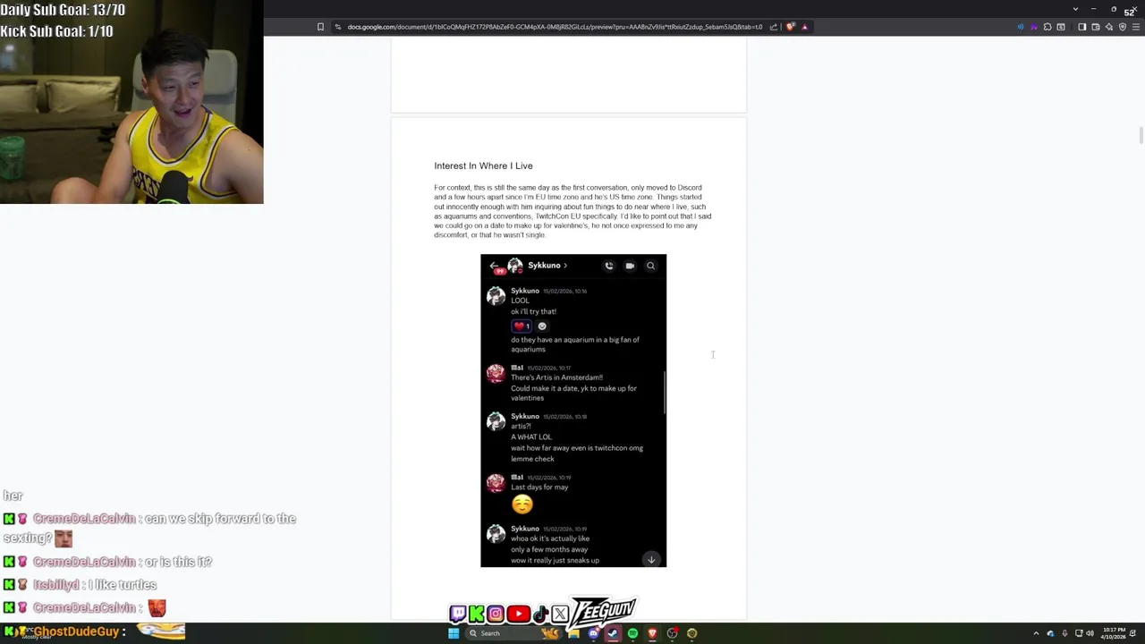Open the microphone tray icon
The width and height of the screenshot is (1145, 644).
[x=1064, y=633]
